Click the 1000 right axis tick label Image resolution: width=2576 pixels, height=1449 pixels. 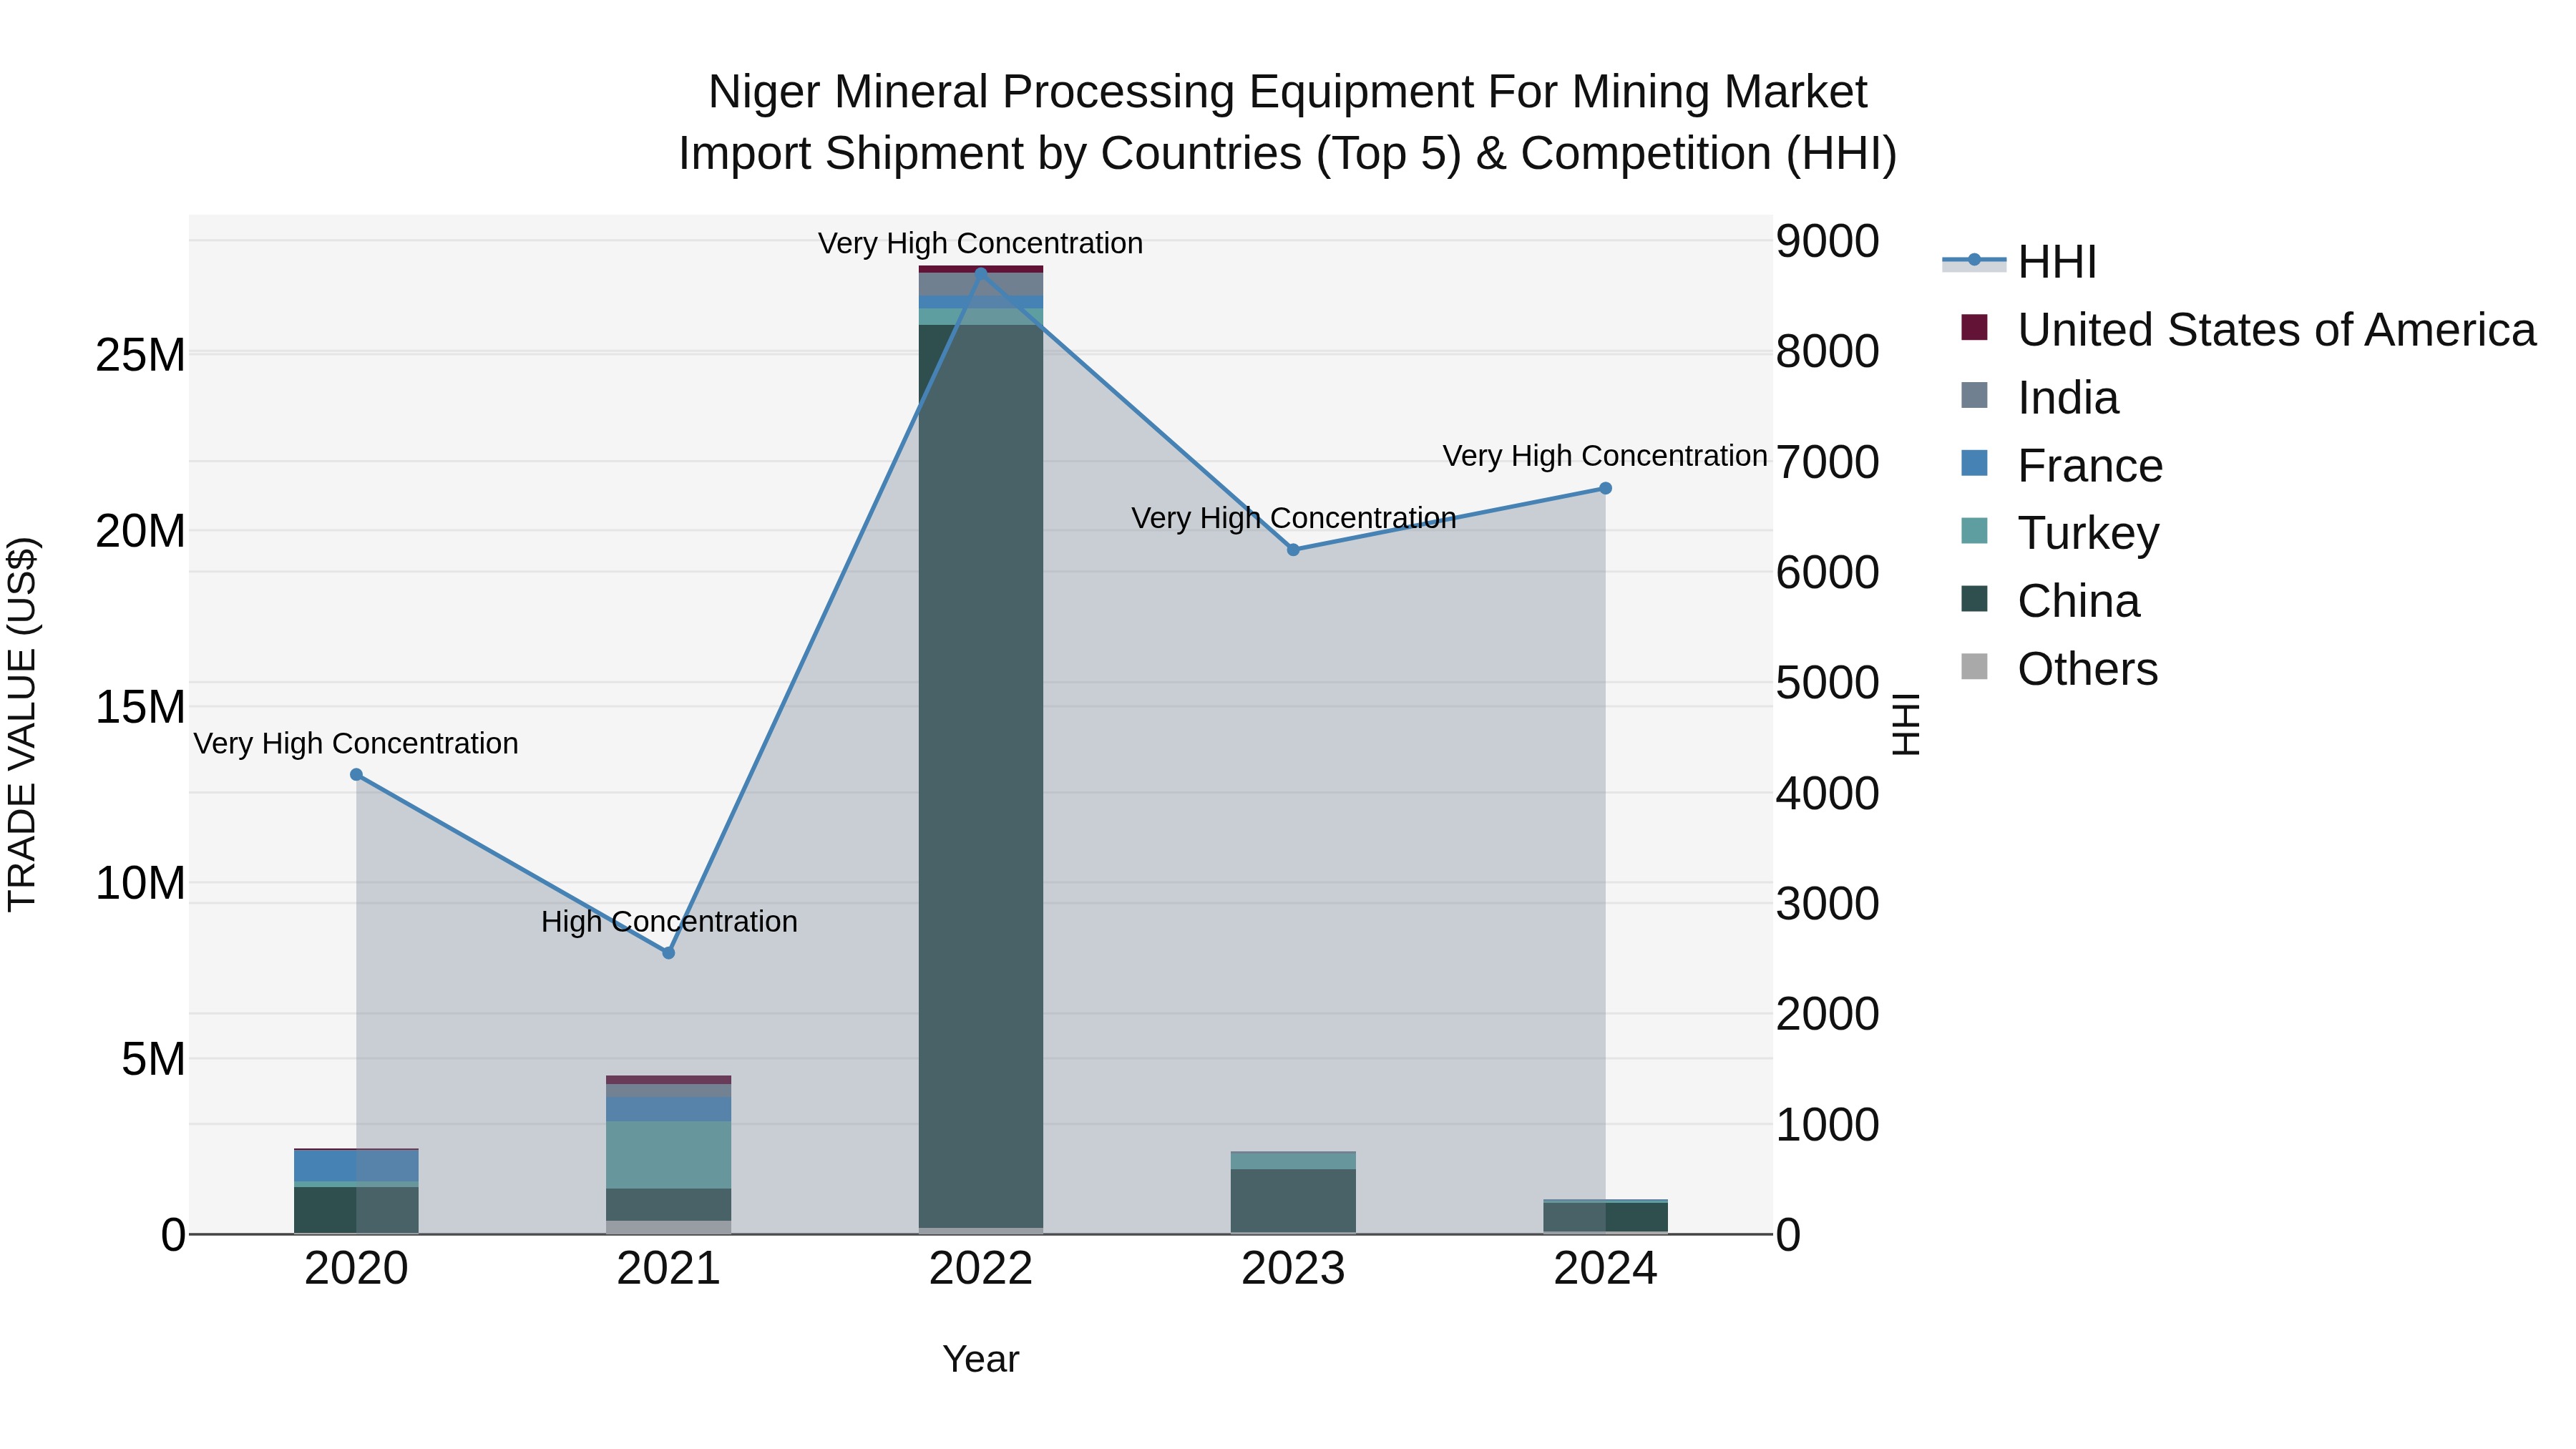1828,1125
